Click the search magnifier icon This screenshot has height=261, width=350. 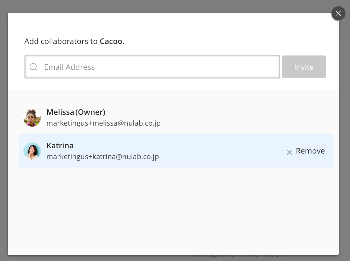[x=34, y=67]
